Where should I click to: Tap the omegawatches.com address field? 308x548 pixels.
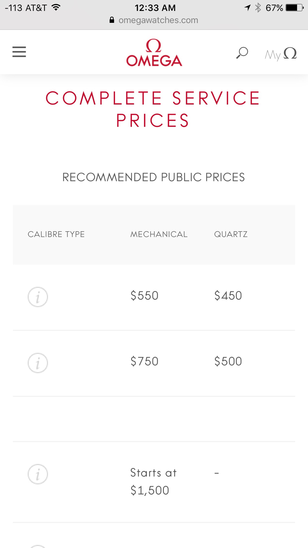pos(158,20)
